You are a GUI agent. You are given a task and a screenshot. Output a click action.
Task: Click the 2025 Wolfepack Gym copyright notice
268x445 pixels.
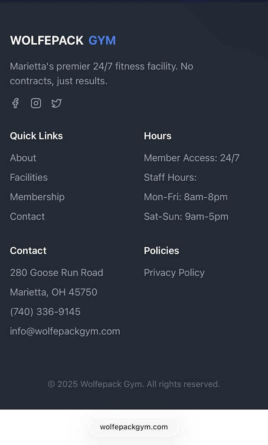[x=134, y=384]
